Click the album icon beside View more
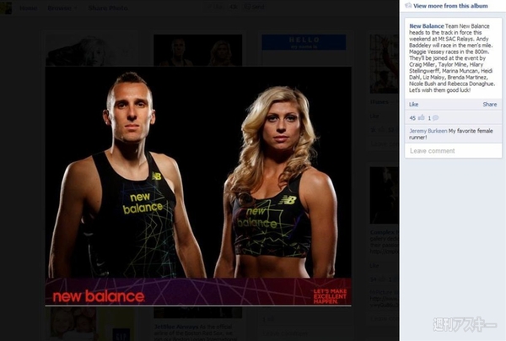The width and height of the screenshot is (506, 341). point(408,6)
